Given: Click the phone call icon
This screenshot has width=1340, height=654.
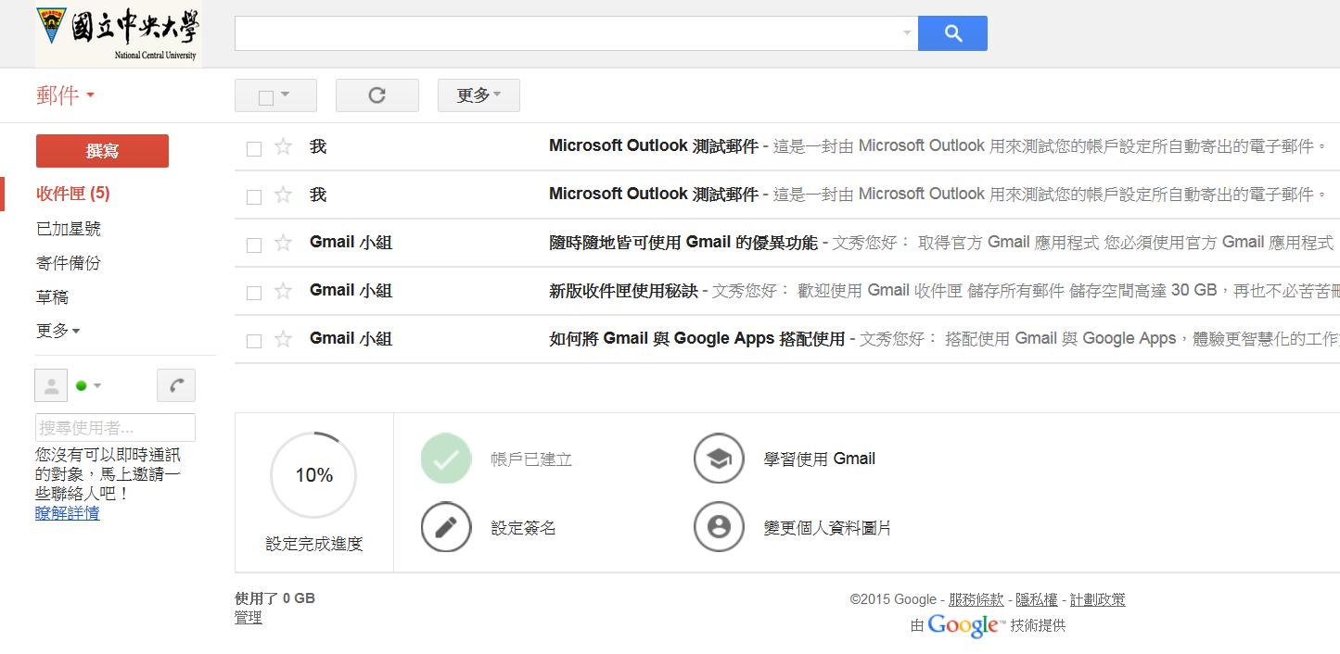Looking at the screenshot, I should coord(176,385).
